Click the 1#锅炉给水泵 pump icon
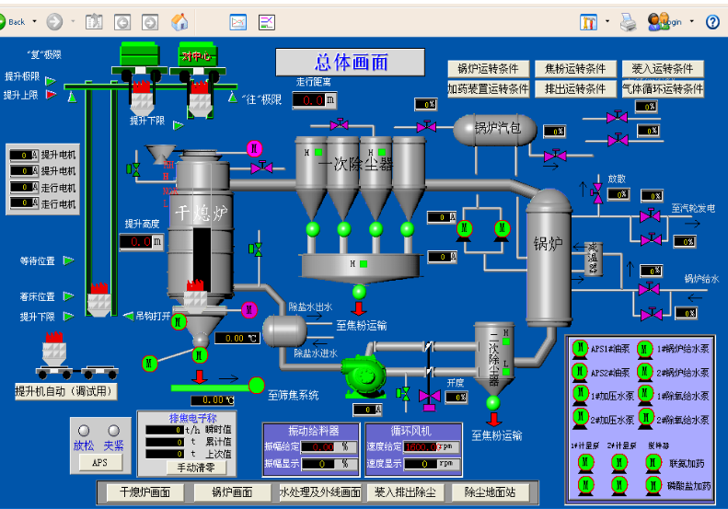Image resolution: width=728 pixels, height=509 pixels. point(646,349)
